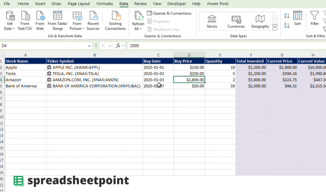Switch to the Power Pivot tab
This screenshot has height=192, width=326.
pos(217,4)
